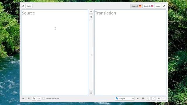Open the Google translation engine dropdown

[x=125, y=99]
